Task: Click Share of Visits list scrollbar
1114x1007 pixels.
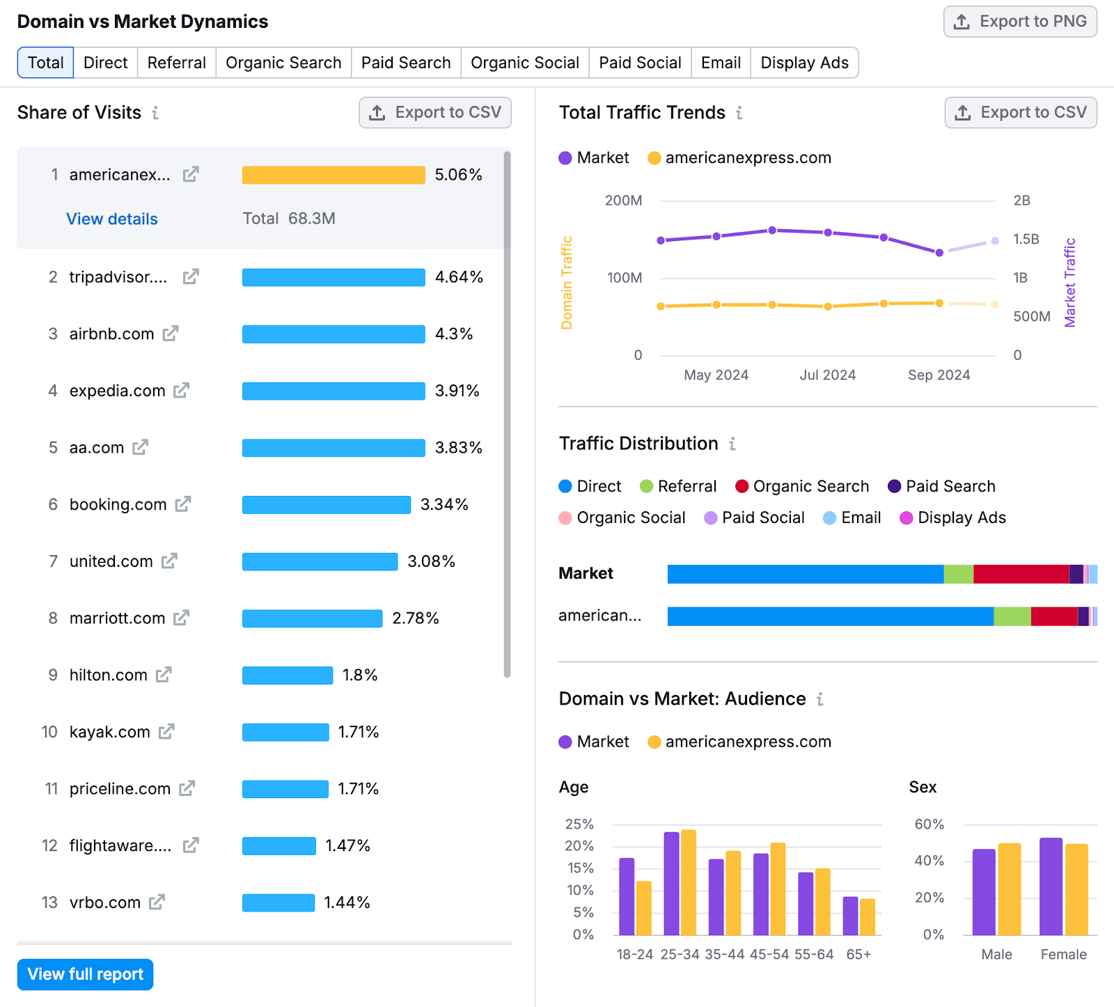Action: [508, 414]
